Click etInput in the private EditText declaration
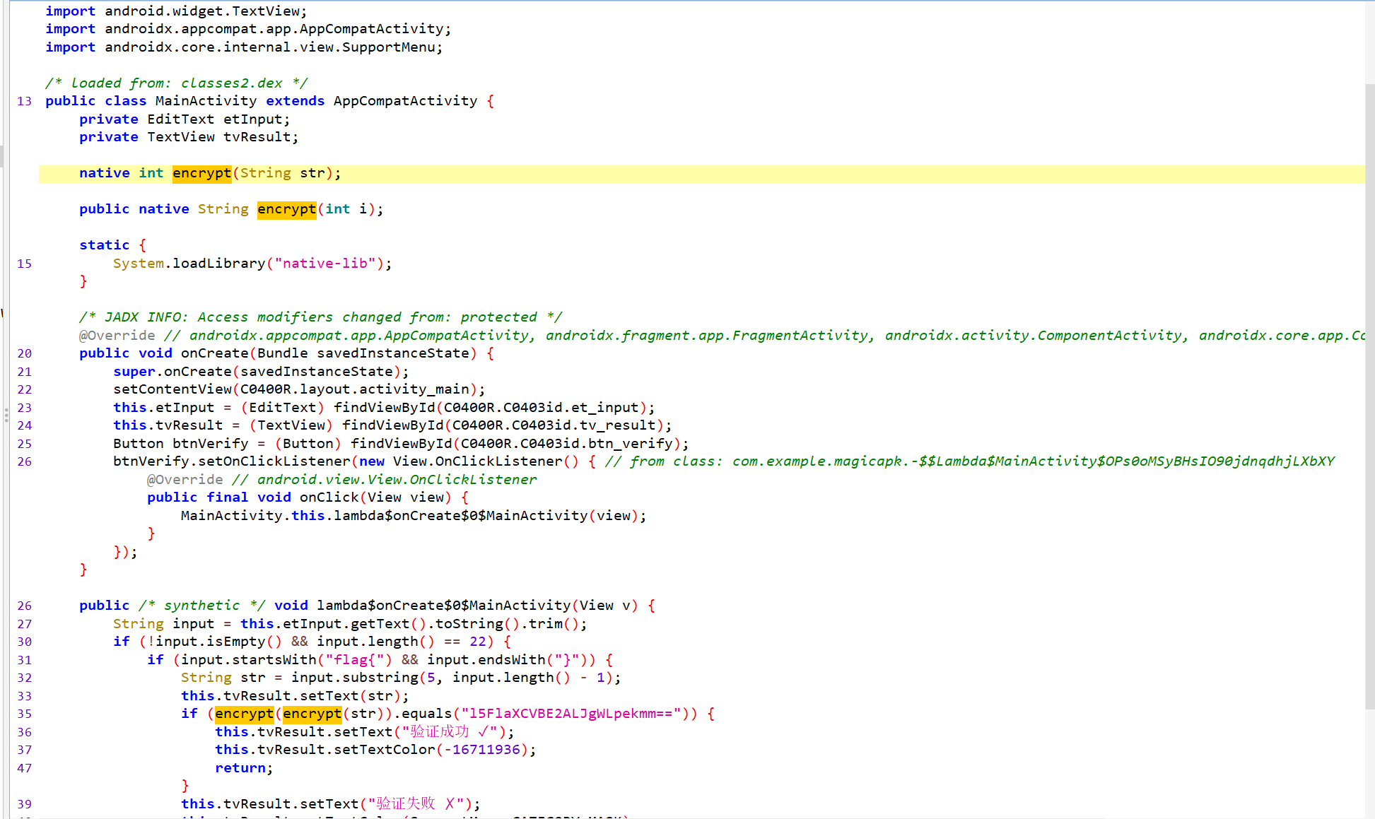Viewport: 1375px width, 819px height. [253, 119]
